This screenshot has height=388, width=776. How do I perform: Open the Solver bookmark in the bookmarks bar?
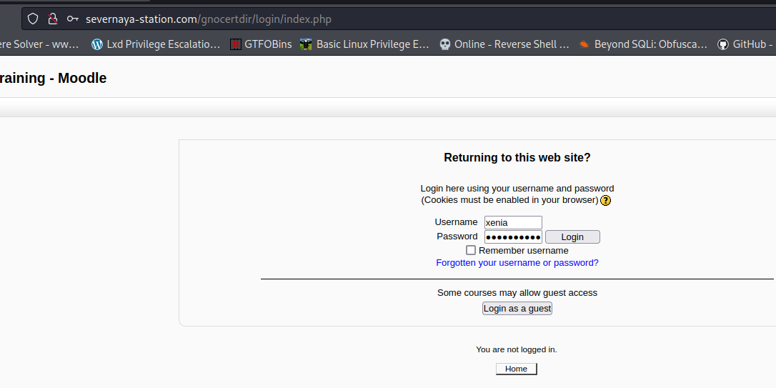(39, 44)
